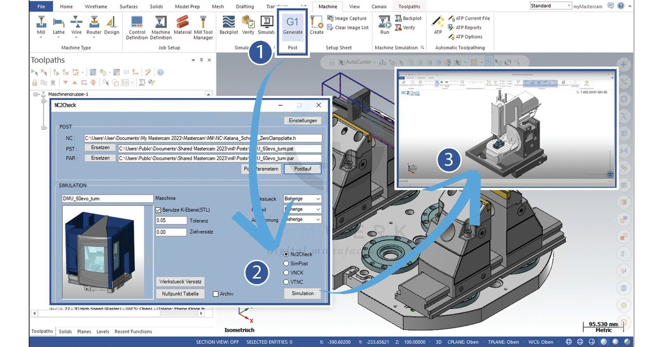Open Control Definition settings
Screen dimensions: 663x347
coord(137,27)
